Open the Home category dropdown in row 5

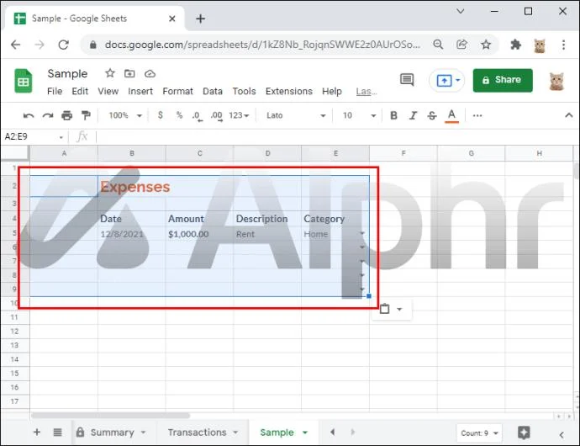pyautogui.click(x=362, y=233)
